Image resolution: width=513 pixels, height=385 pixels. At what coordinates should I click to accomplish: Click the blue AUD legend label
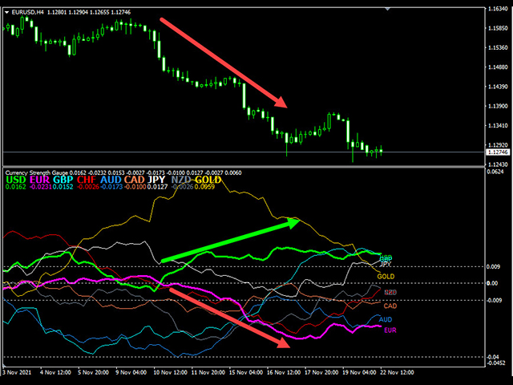[111, 180]
